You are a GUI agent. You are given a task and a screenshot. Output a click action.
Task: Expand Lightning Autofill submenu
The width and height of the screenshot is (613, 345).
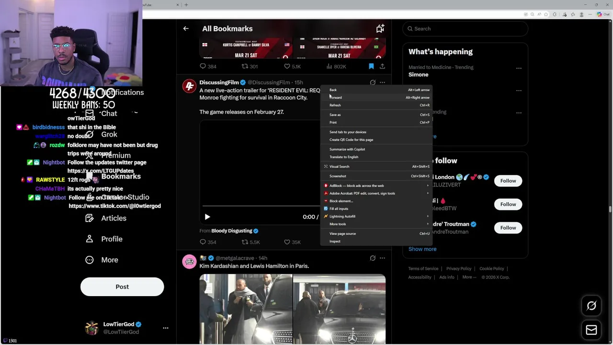pyautogui.click(x=376, y=216)
